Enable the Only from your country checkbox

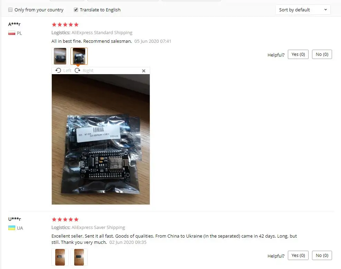pyautogui.click(x=10, y=10)
